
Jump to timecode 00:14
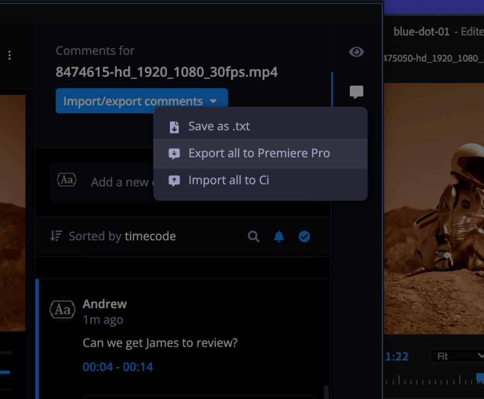pyautogui.click(x=138, y=367)
